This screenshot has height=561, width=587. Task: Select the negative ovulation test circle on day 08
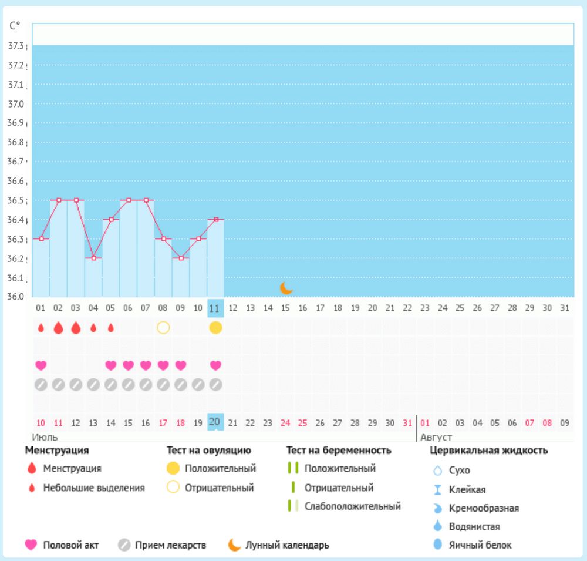tap(163, 327)
